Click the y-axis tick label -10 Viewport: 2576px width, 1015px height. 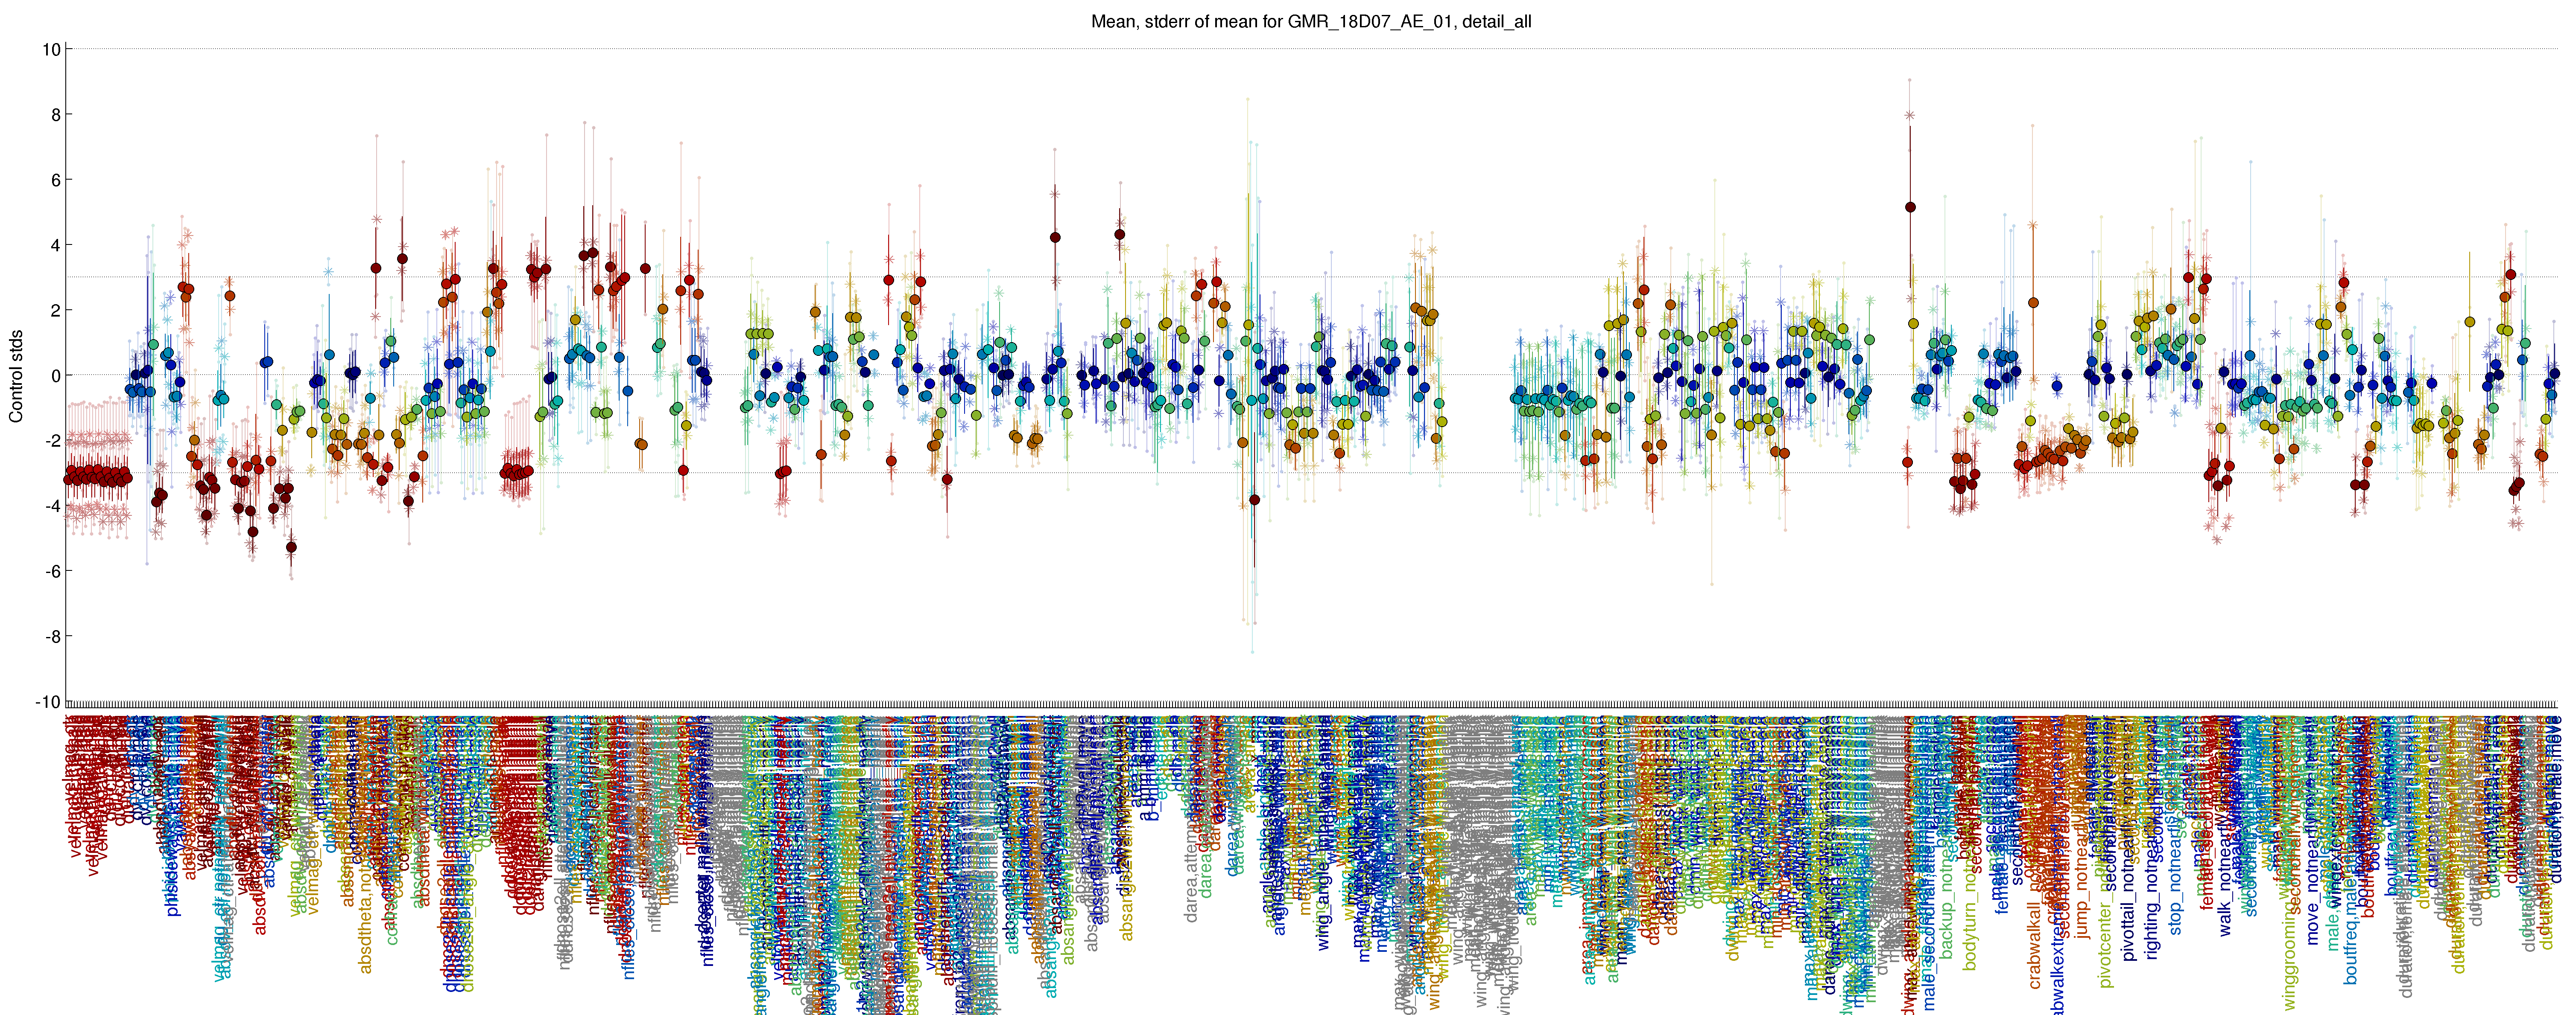click(48, 702)
